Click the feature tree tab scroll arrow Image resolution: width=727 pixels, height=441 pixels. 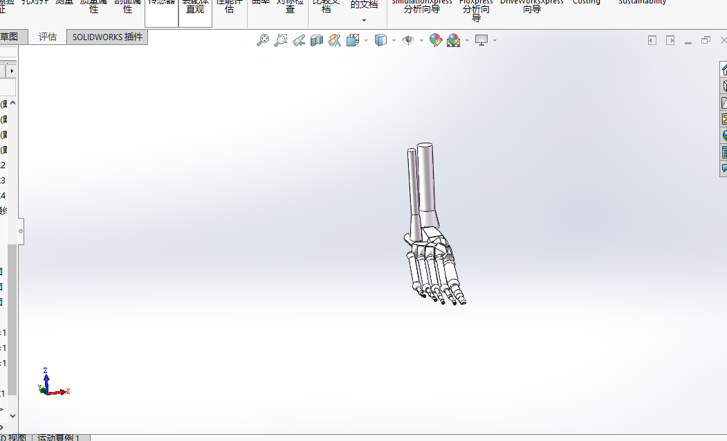[12, 71]
